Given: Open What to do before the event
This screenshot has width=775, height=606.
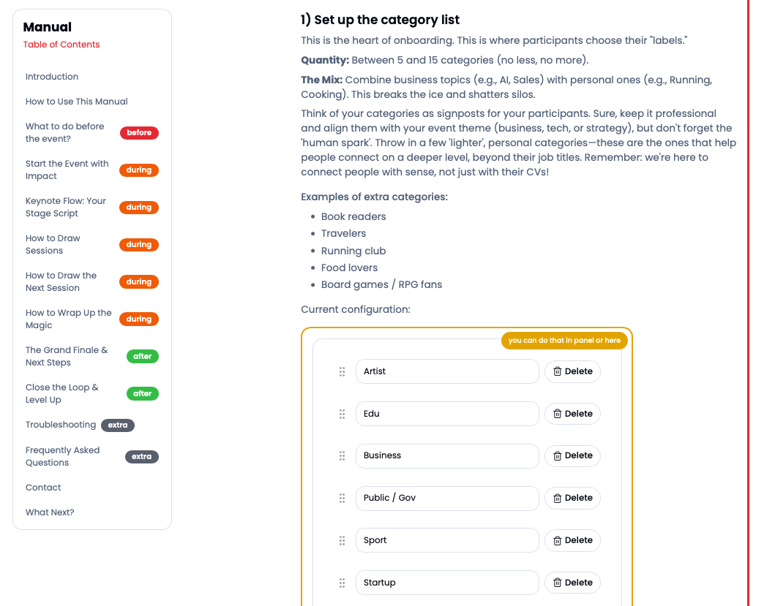Looking at the screenshot, I should pos(65,132).
